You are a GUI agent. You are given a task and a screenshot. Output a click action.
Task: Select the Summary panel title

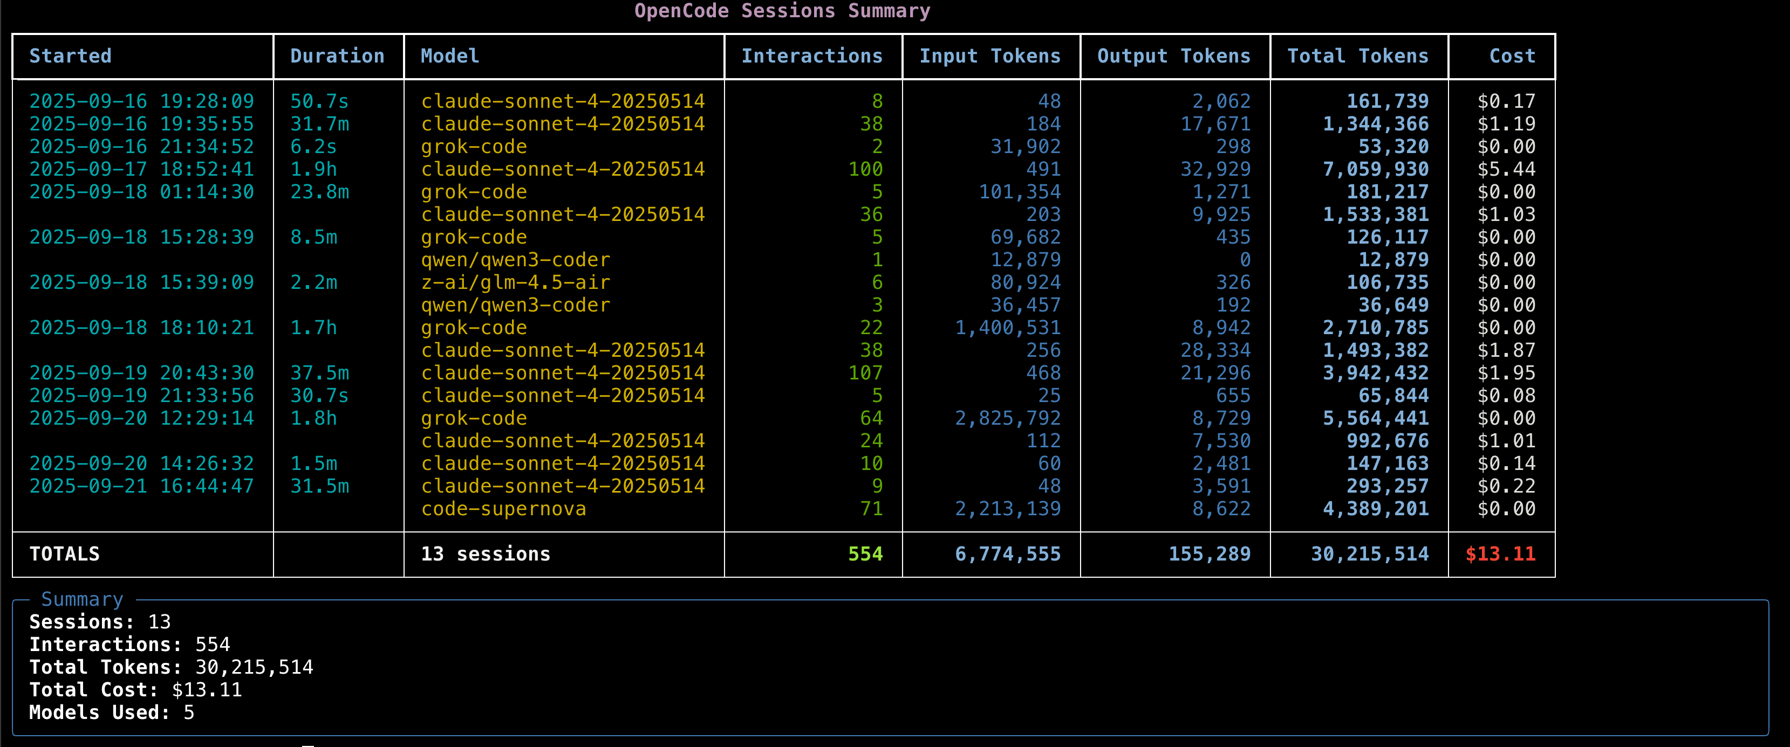(x=82, y=599)
